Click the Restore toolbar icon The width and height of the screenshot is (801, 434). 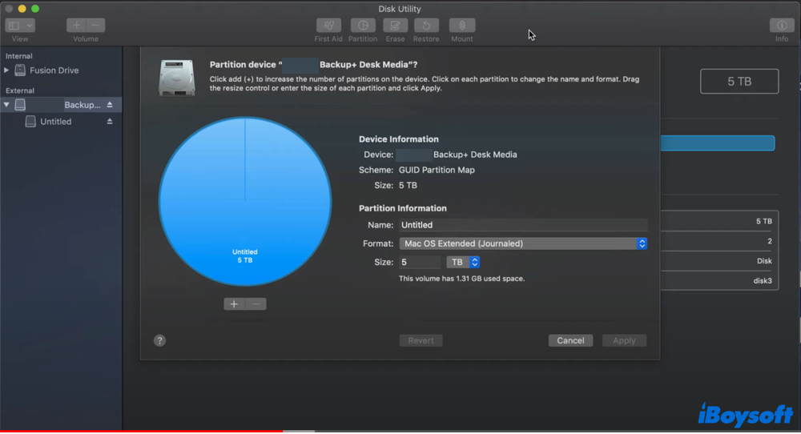(x=426, y=26)
